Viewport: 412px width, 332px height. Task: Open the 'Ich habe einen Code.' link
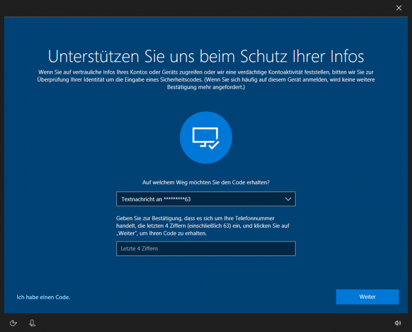tap(43, 297)
